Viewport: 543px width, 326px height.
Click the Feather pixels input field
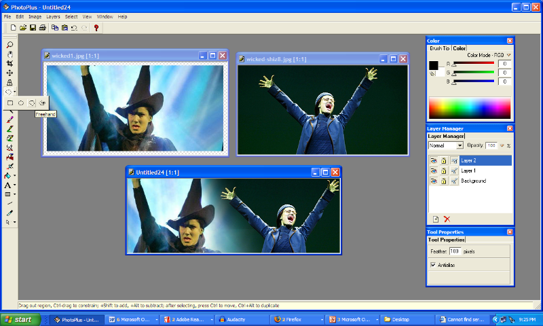[455, 251]
